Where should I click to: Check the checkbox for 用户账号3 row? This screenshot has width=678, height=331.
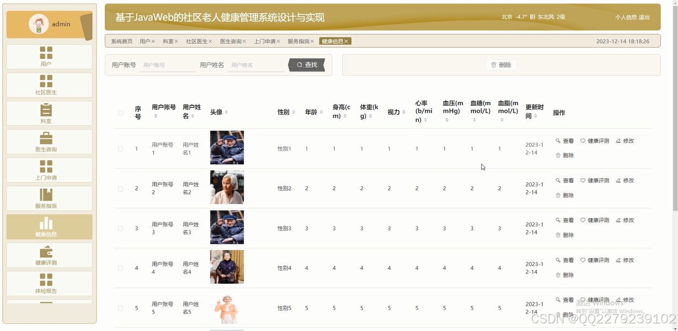click(x=120, y=228)
